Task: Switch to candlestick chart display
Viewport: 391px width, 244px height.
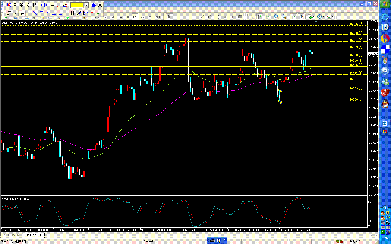Action: 260,17
